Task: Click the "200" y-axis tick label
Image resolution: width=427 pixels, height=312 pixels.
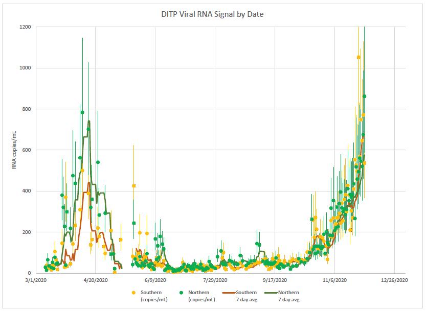Action: coord(27,232)
